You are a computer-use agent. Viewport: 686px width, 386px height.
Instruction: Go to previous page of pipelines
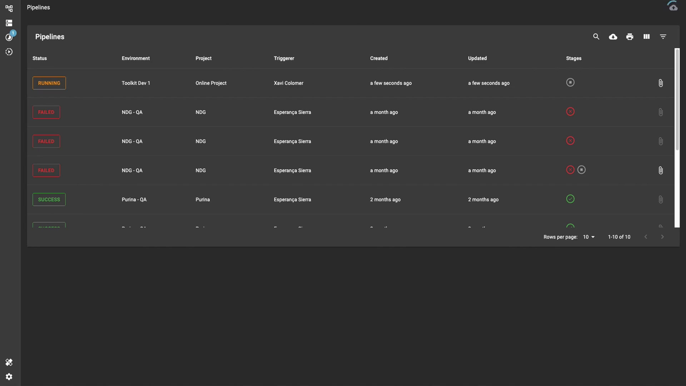tap(646, 237)
